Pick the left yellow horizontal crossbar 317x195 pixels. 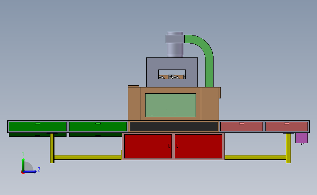[88, 157]
